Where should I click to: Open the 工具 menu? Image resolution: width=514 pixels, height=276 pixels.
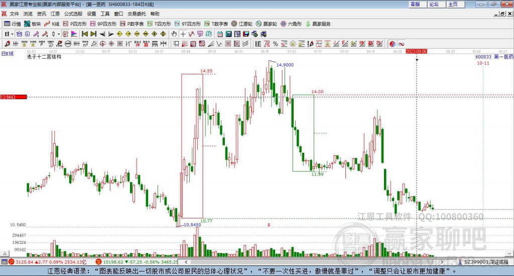click(105, 14)
